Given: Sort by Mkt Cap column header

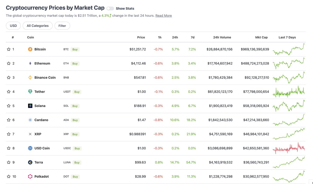Looking at the screenshot, I should 261,37.
